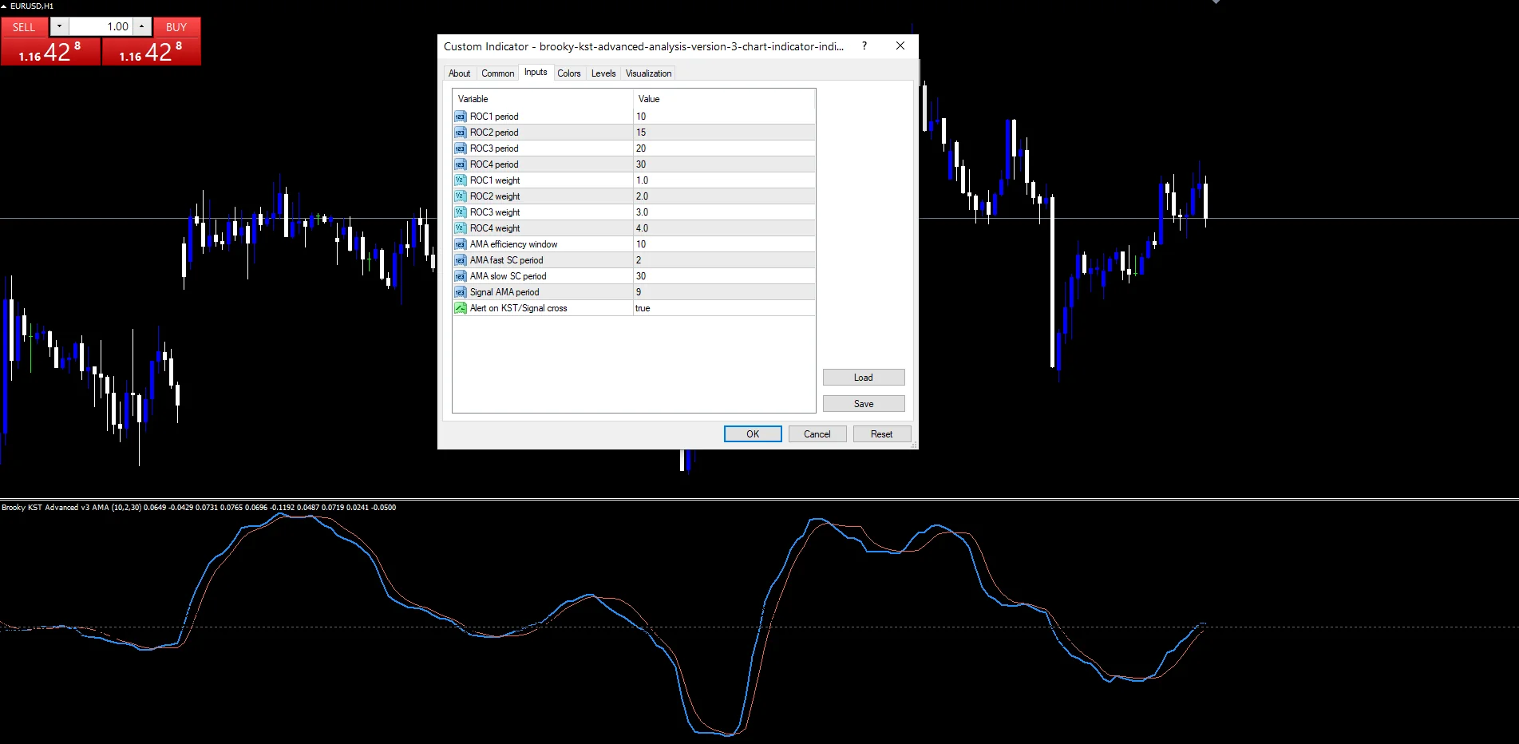1519x744 pixels.
Task: Switch to the Visualization tab
Action: point(648,73)
